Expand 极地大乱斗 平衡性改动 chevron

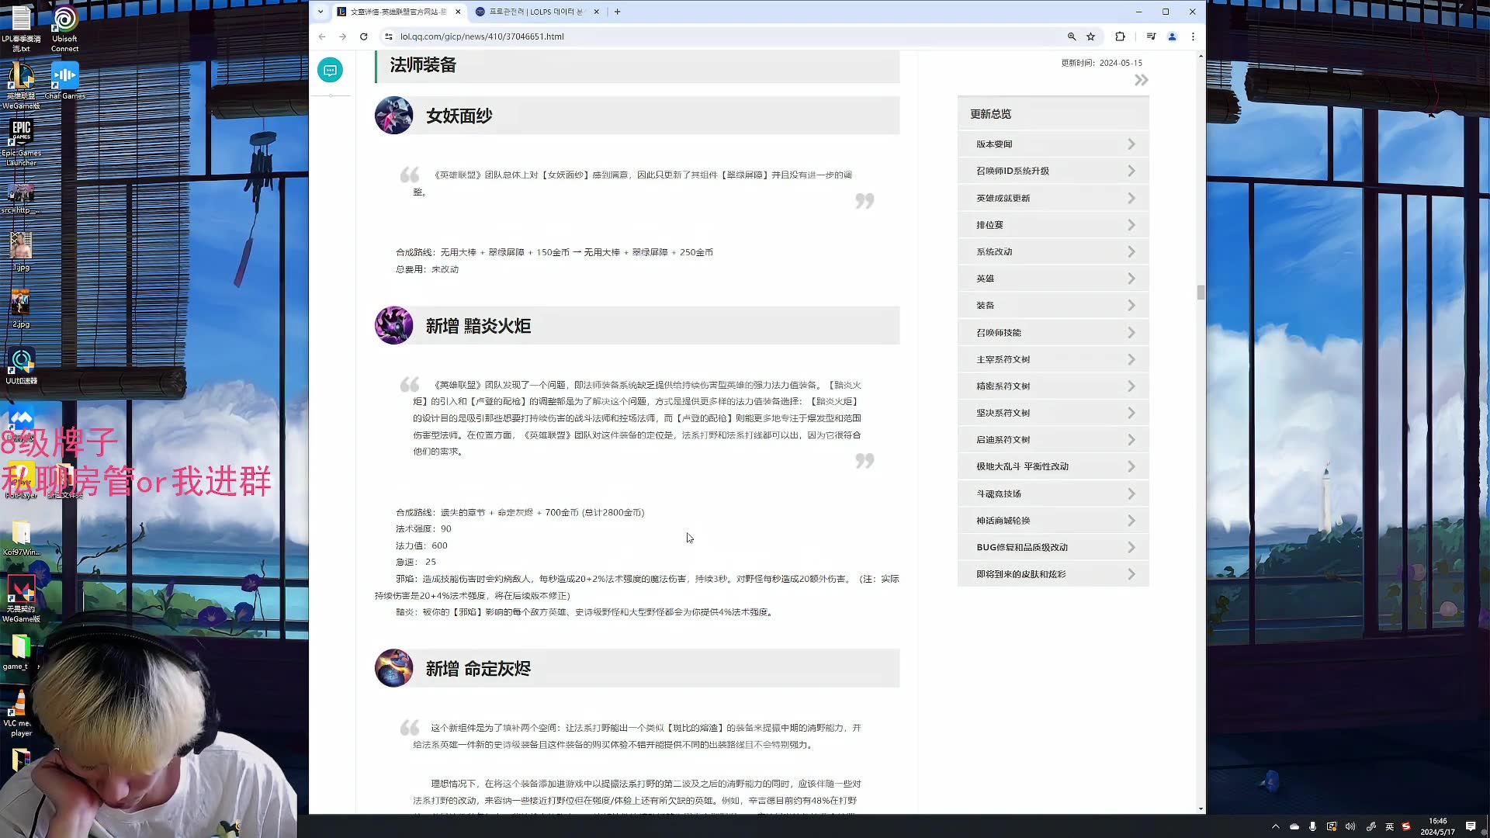[x=1131, y=466]
